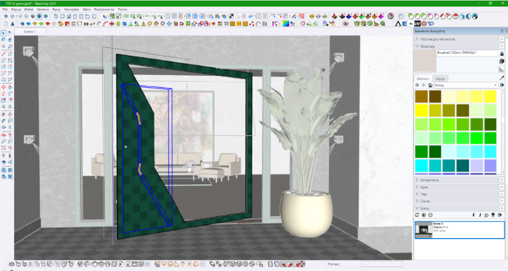
Task: Click the Materials home house icon
Action: point(430,85)
